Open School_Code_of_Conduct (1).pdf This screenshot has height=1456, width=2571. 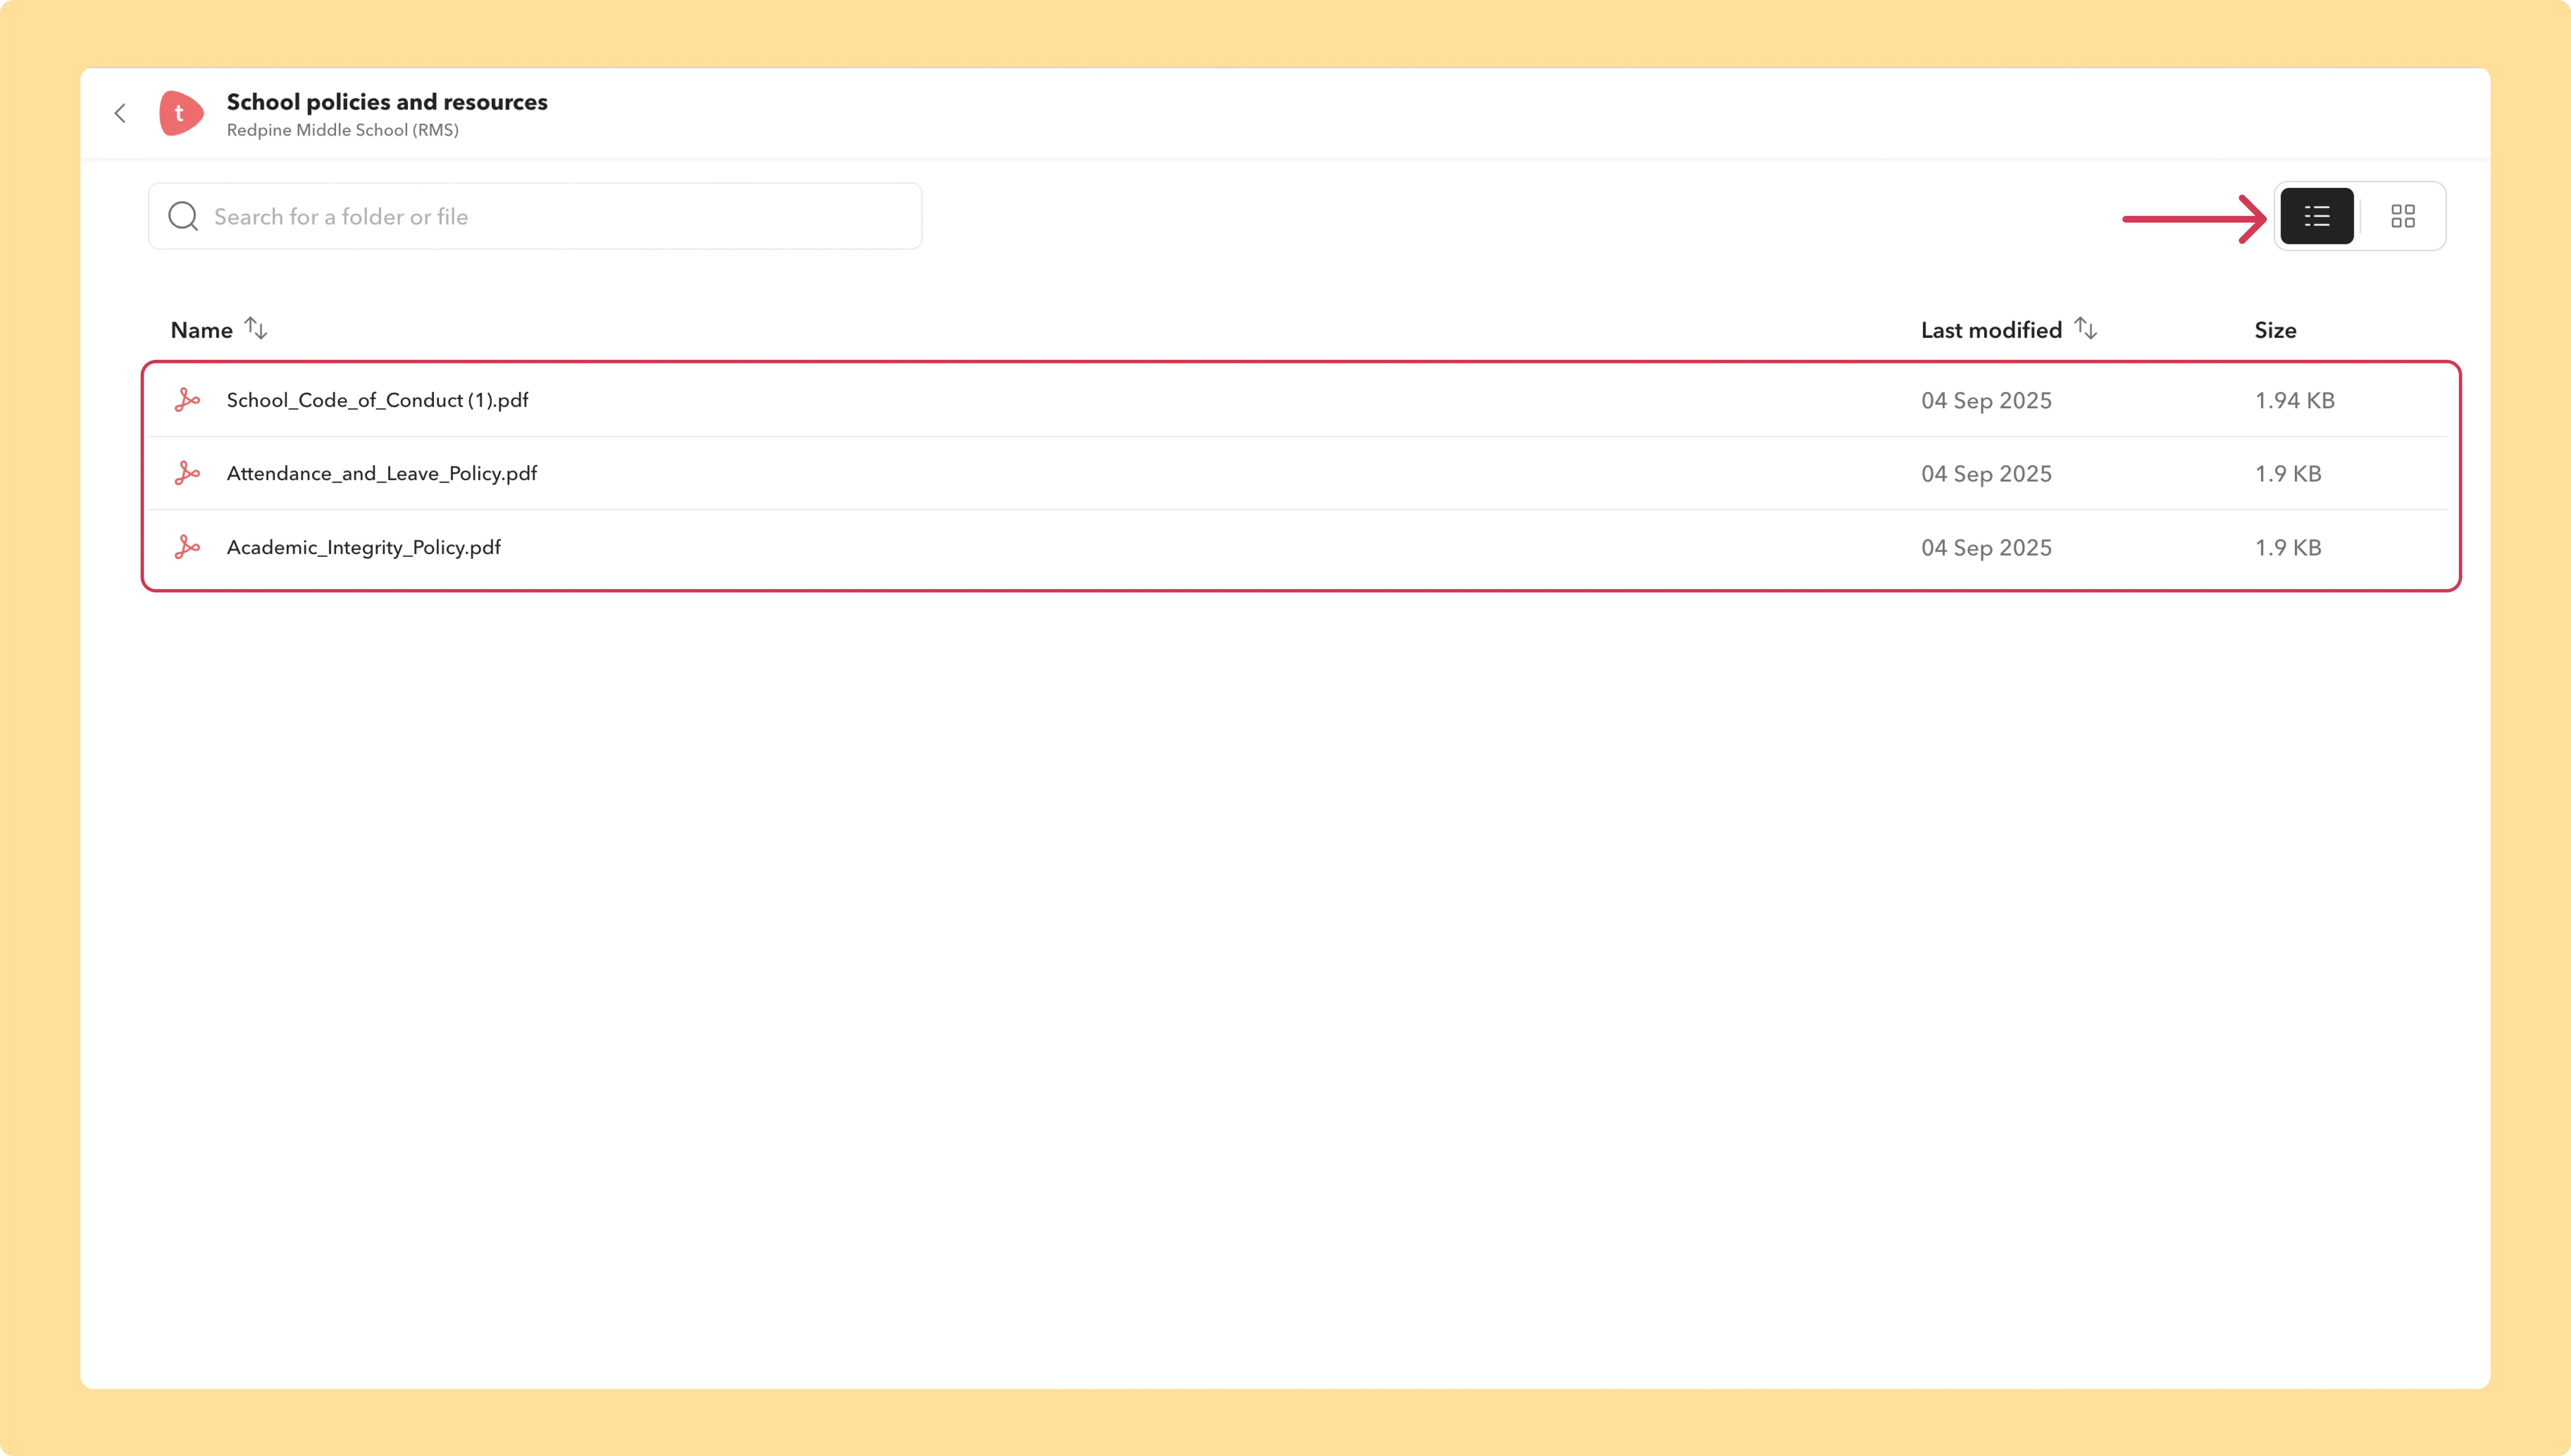(377, 400)
